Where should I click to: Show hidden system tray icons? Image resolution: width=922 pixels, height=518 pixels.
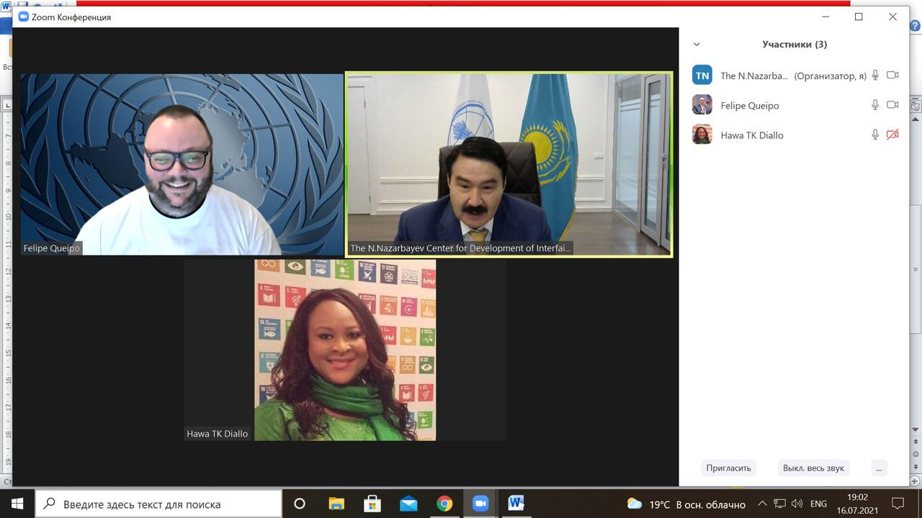pyautogui.click(x=762, y=504)
